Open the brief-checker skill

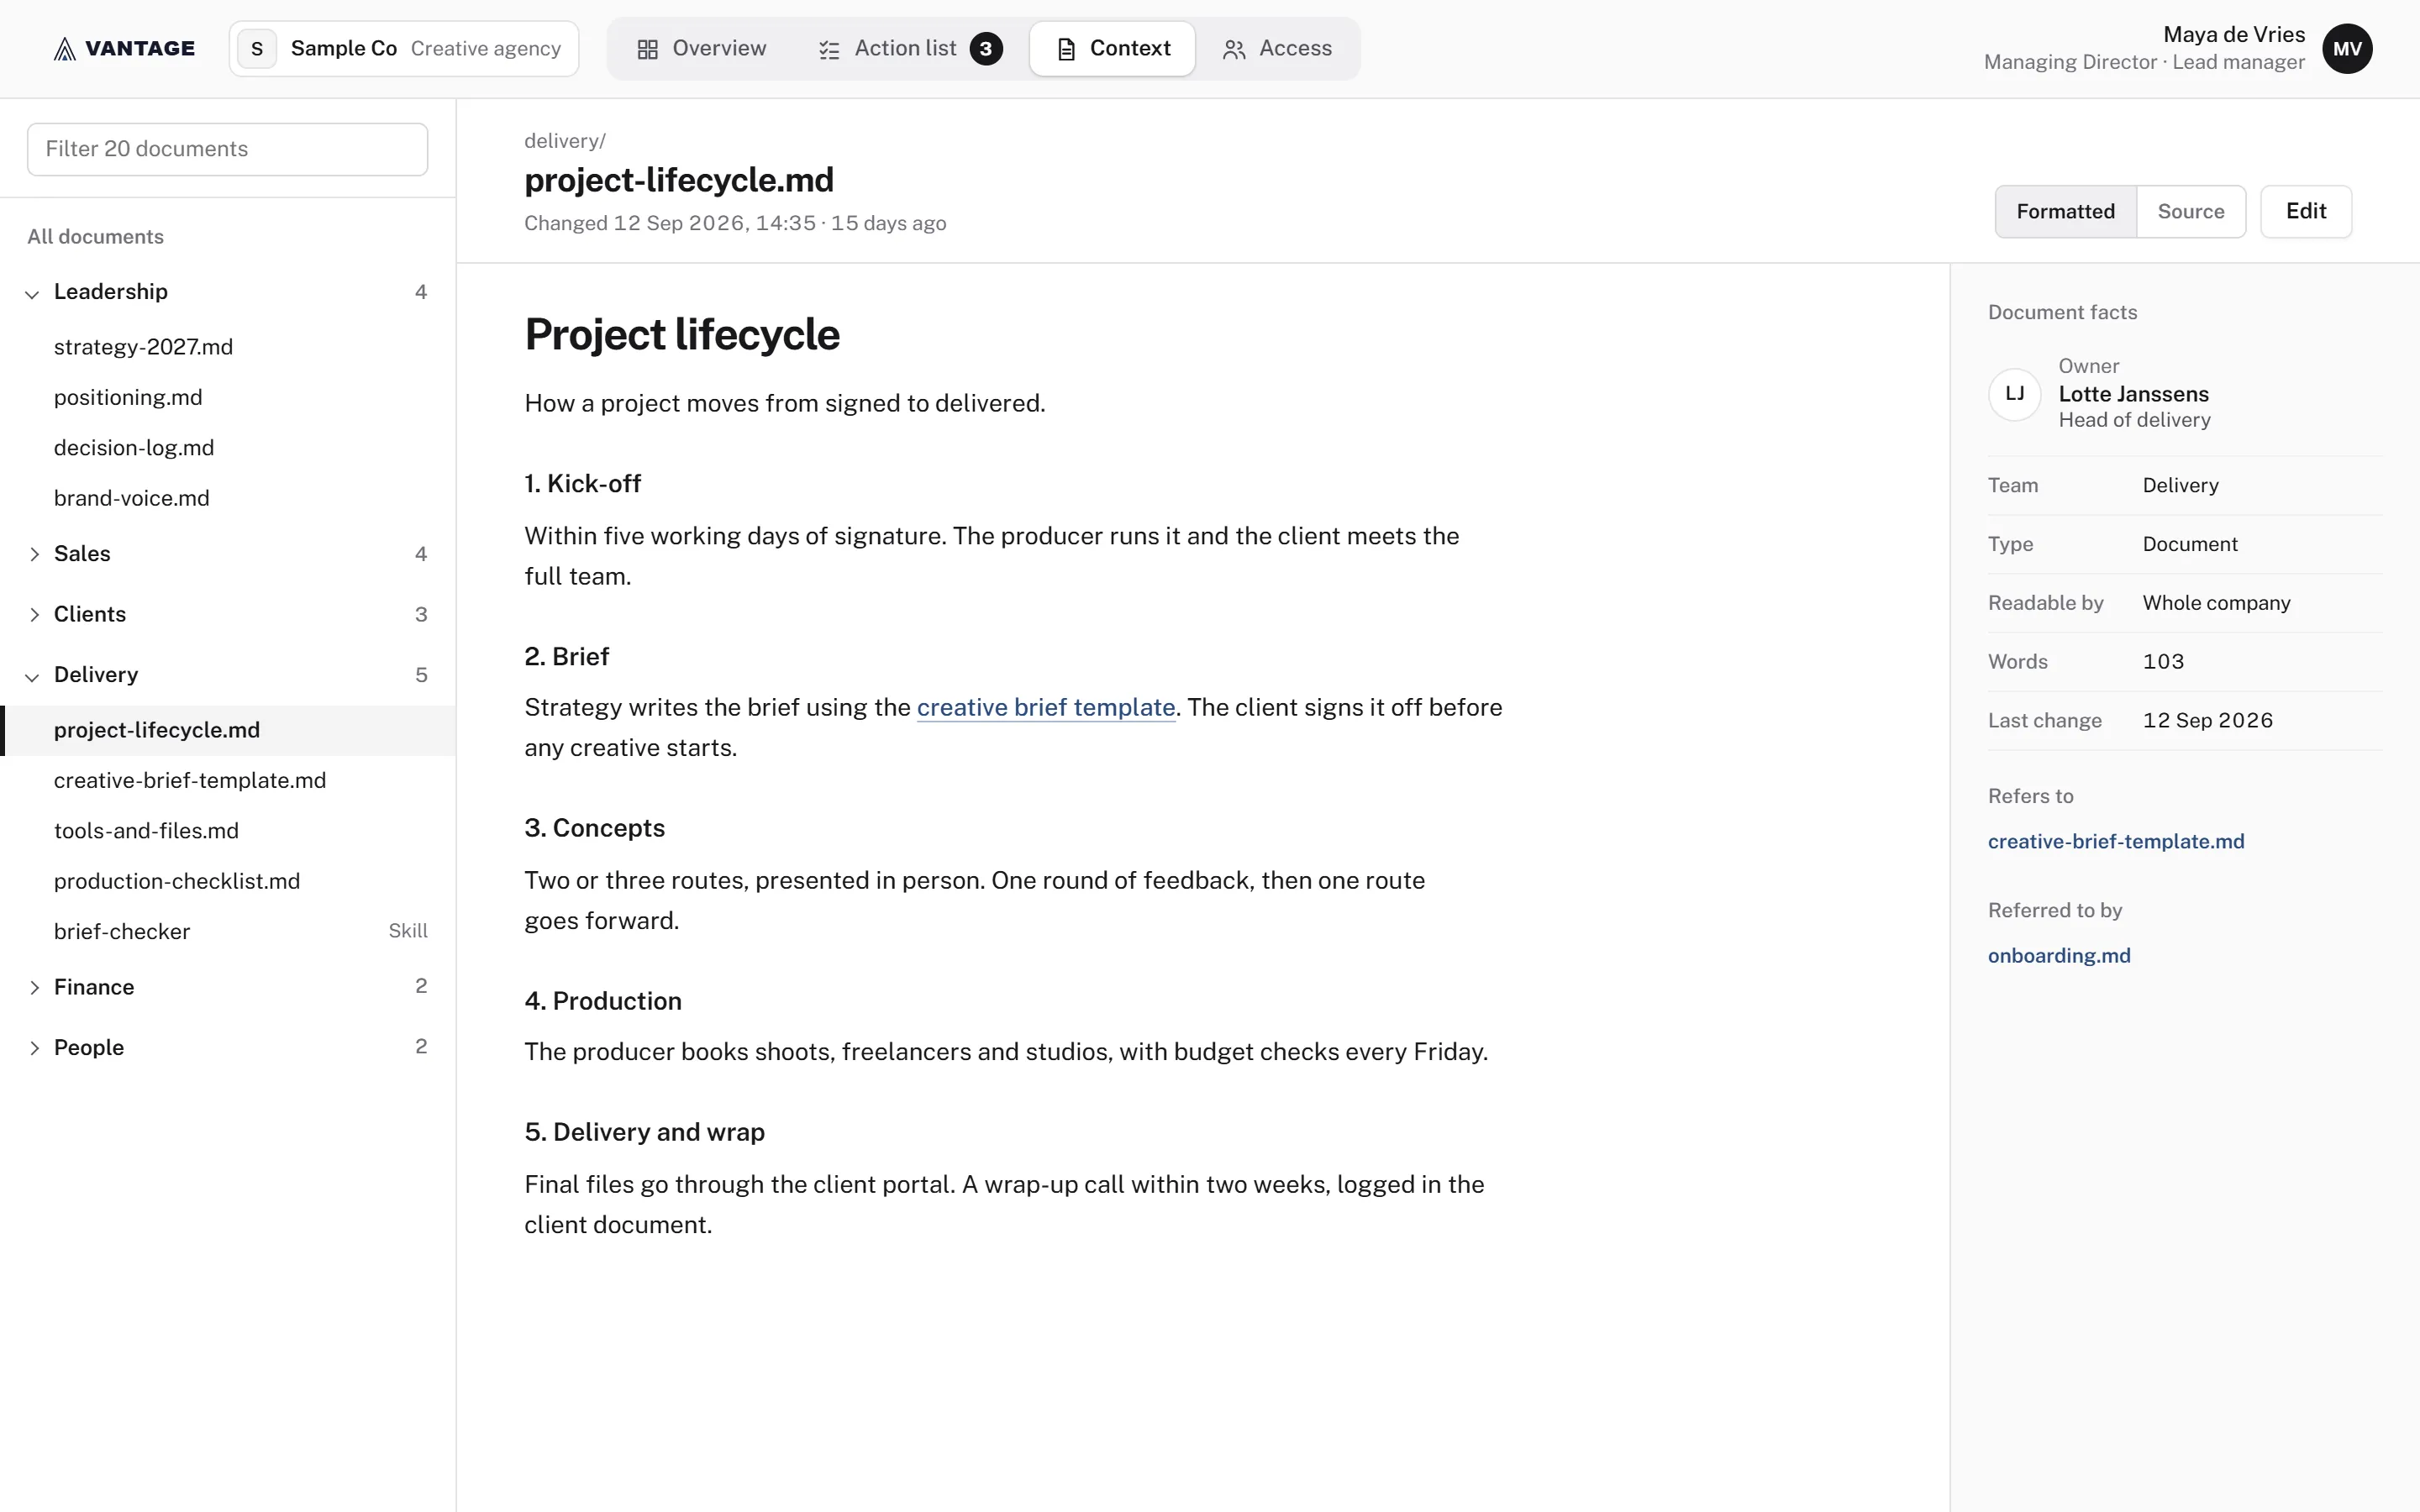pyautogui.click(x=228, y=932)
